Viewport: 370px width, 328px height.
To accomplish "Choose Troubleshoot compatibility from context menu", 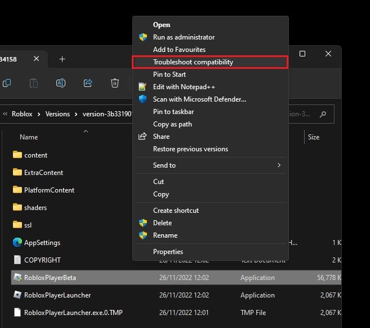I will pos(193,62).
